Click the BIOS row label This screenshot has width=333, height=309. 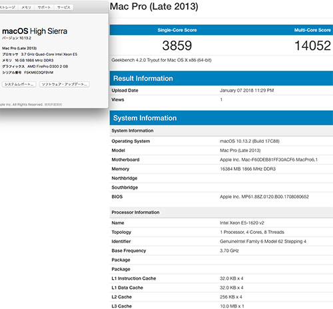coord(117,197)
